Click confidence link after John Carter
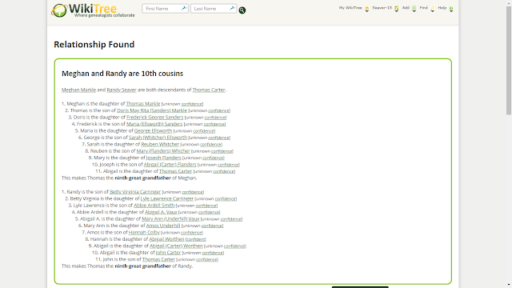 point(213,253)
